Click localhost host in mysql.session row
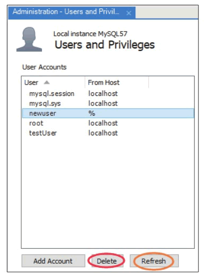 click(x=103, y=94)
